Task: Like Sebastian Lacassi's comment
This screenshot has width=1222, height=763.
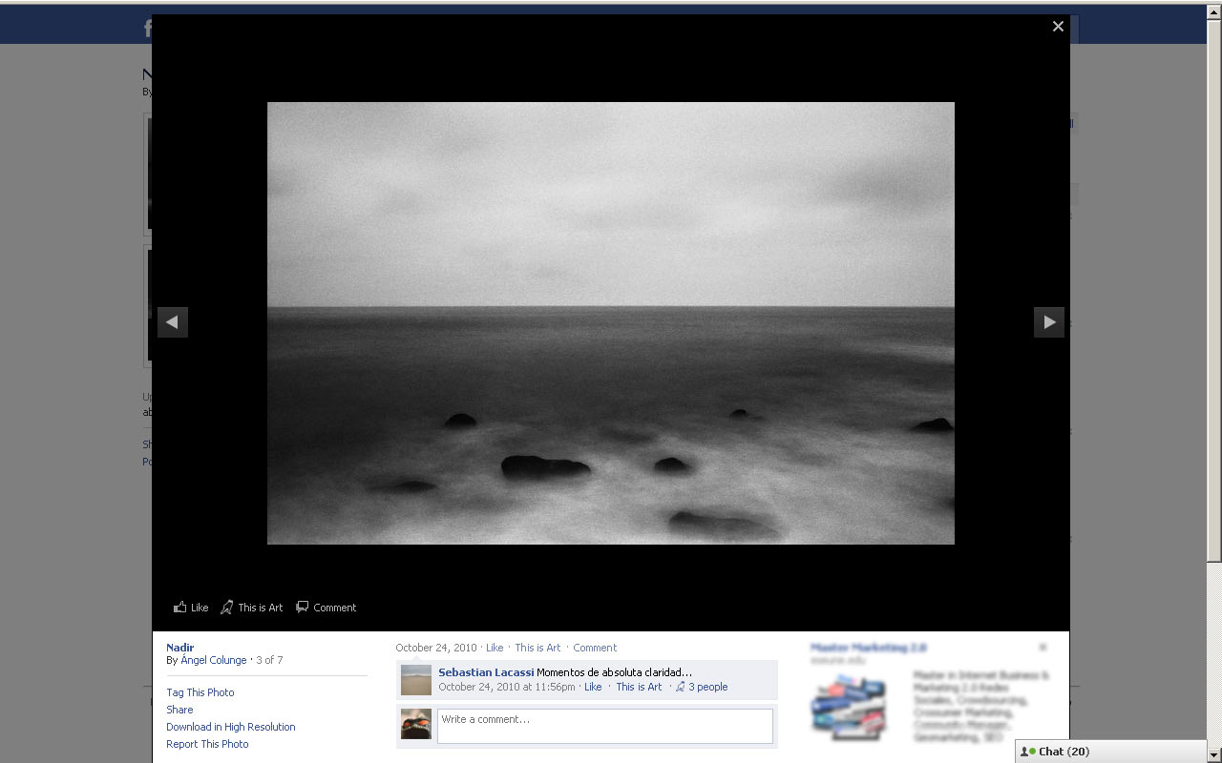Action: pos(593,687)
